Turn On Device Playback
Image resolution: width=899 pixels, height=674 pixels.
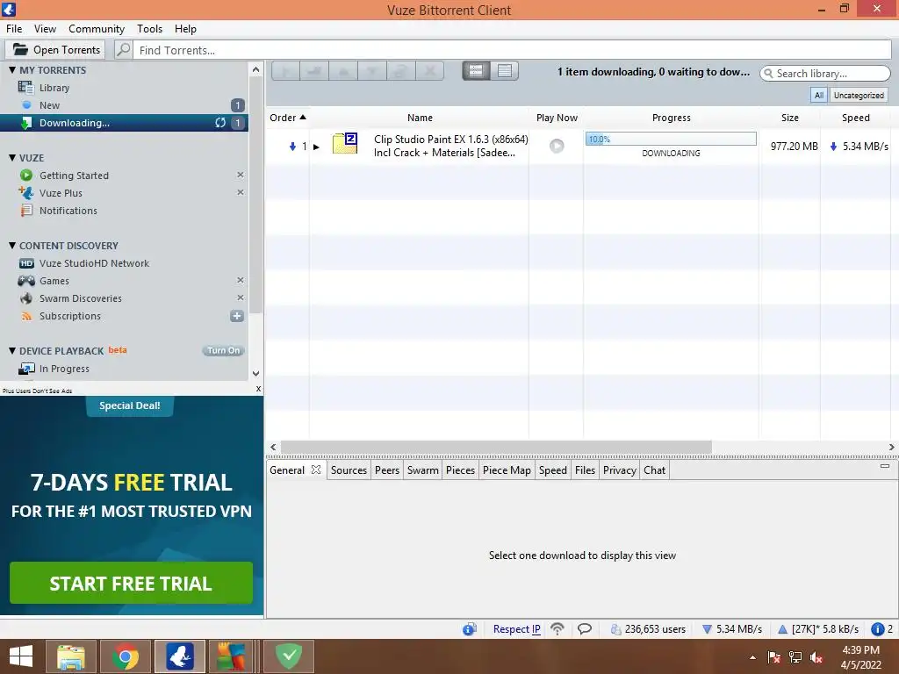(x=224, y=350)
